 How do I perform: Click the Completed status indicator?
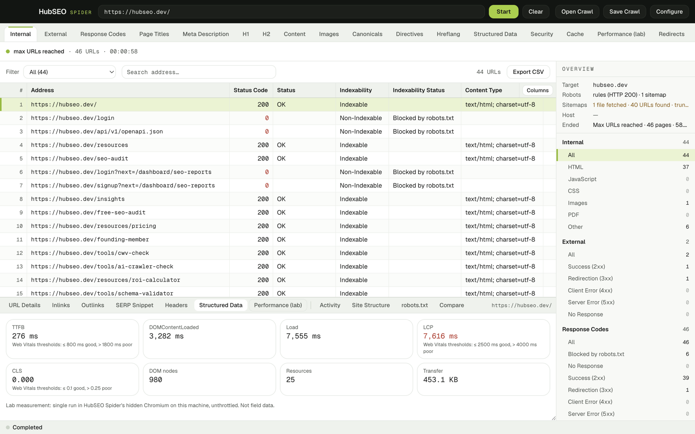click(x=24, y=427)
